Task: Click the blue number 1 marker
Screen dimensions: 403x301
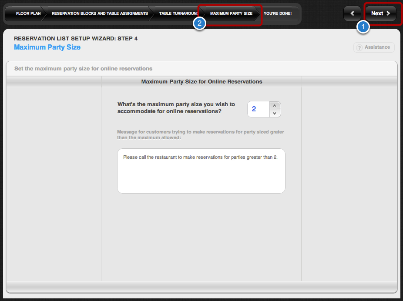Action: tap(363, 27)
